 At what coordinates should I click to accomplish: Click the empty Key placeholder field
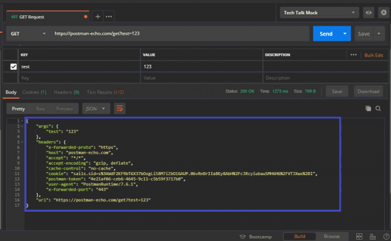coord(79,78)
